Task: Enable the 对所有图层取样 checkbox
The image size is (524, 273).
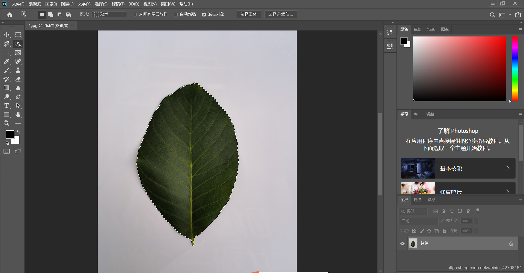Action: (x=135, y=14)
